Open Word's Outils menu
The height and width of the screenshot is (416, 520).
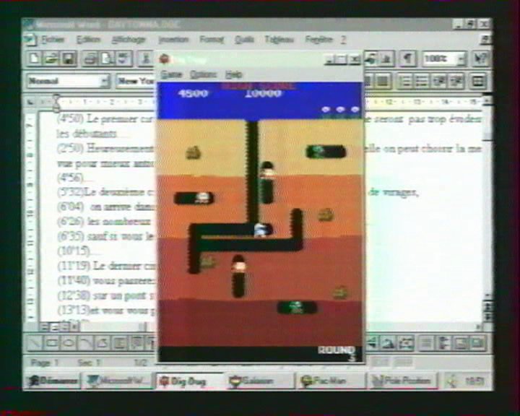tap(244, 40)
